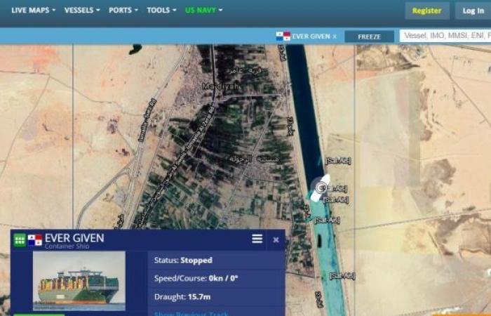Open the PORTS dropdown menu
The width and height of the screenshot is (491, 316).
[123, 10]
